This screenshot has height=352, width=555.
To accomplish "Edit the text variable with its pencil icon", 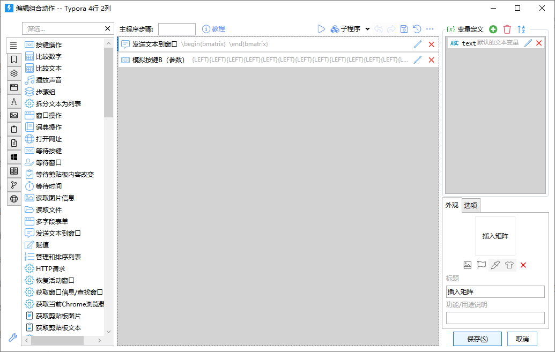I will (x=529, y=43).
